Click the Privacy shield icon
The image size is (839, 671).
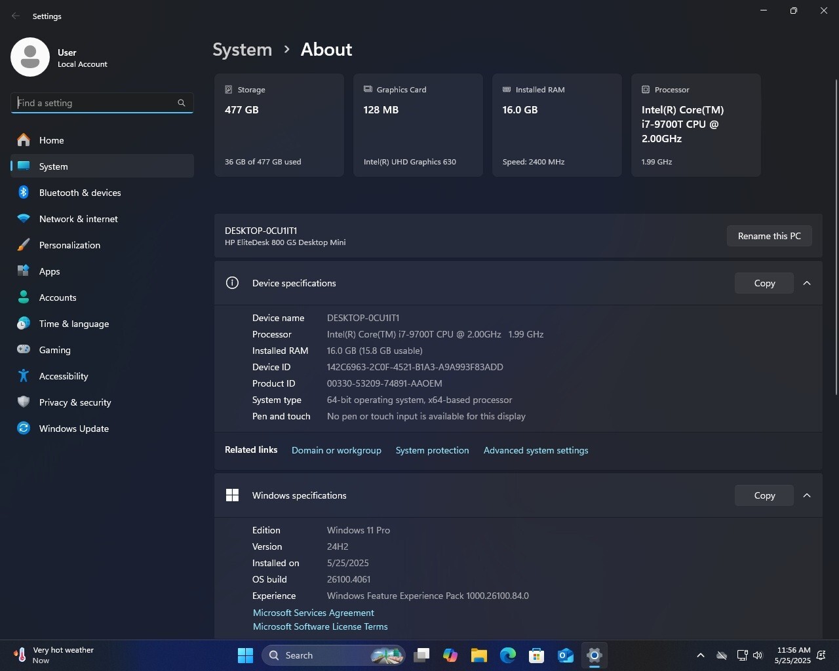(24, 402)
